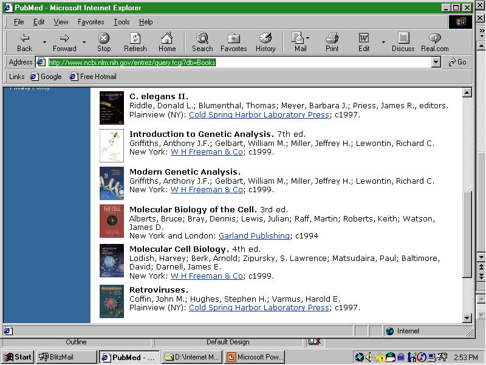Viewport: 486px width, 365px height.
Task: Open the Search pane
Action: pos(202,42)
